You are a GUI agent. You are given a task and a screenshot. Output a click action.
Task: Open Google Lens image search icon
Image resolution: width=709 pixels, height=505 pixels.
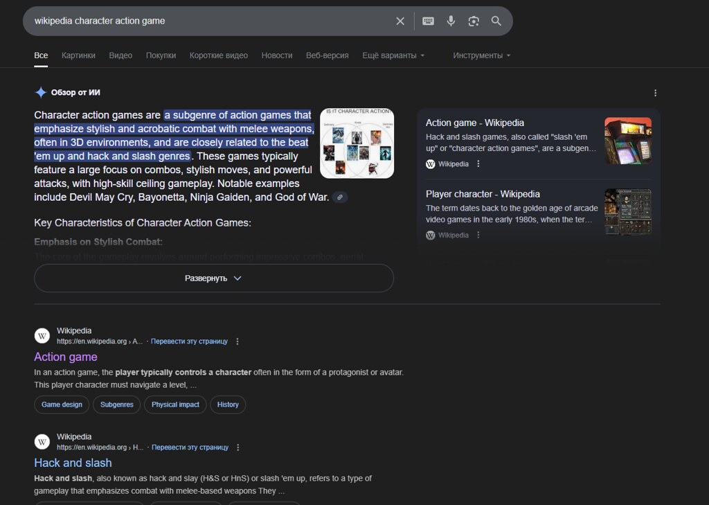[474, 21]
